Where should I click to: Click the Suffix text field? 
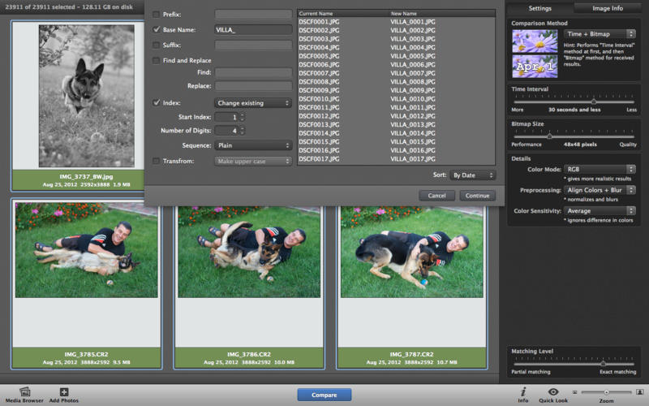[x=253, y=45]
